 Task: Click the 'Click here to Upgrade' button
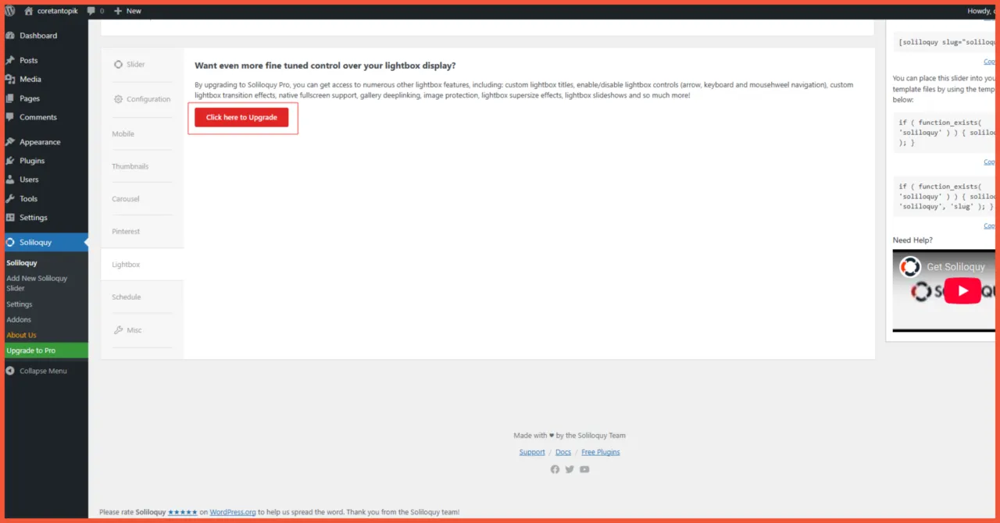tap(241, 117)
